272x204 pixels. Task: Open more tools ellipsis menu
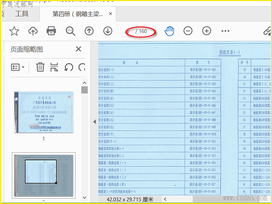point(225,31)
